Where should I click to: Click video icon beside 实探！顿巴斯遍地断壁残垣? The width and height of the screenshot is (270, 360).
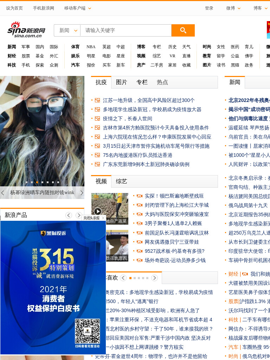tap(139, 196)
